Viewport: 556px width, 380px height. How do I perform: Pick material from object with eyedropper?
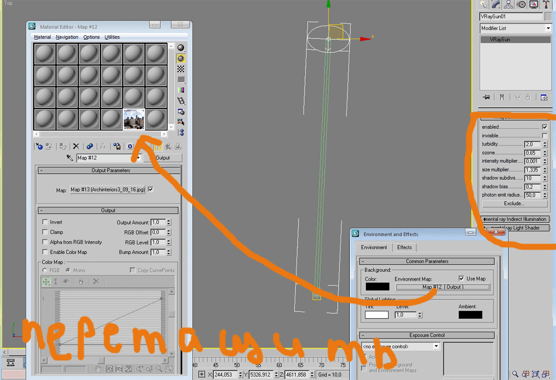pyautogui.click(x=69, y=158)
